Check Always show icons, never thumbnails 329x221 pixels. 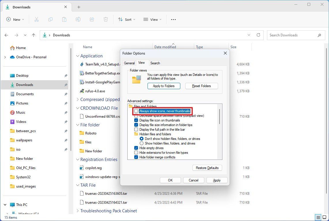coord(136,111)
